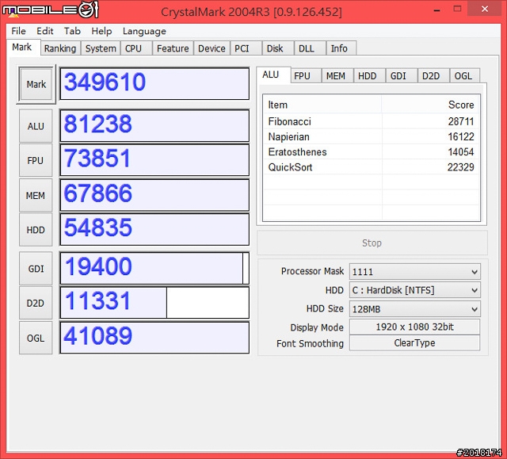Click total Mark score 349610

pyautogui.click(x=154, y=83)
